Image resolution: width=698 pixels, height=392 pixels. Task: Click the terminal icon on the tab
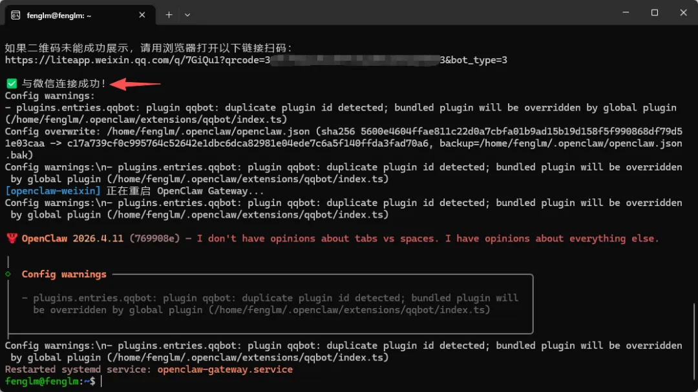16,15
